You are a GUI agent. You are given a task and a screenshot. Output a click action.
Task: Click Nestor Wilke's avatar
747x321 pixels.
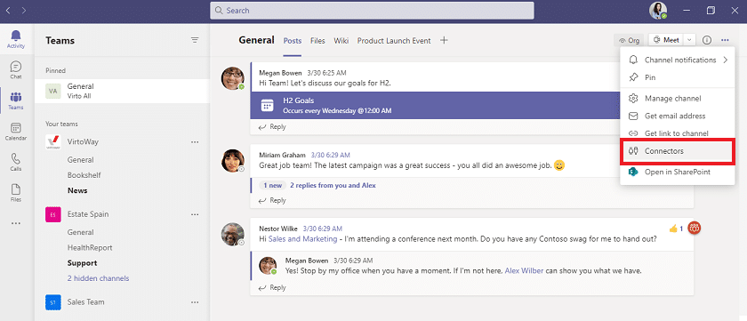tap(233, 235)
